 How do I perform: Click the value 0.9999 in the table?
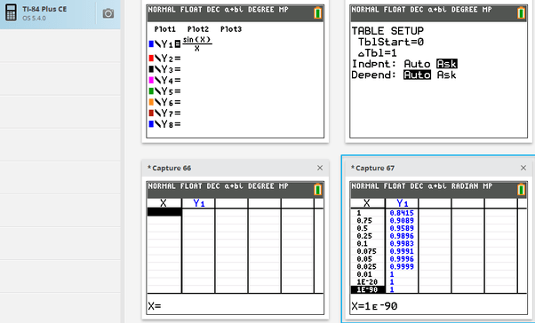(402, 266)
